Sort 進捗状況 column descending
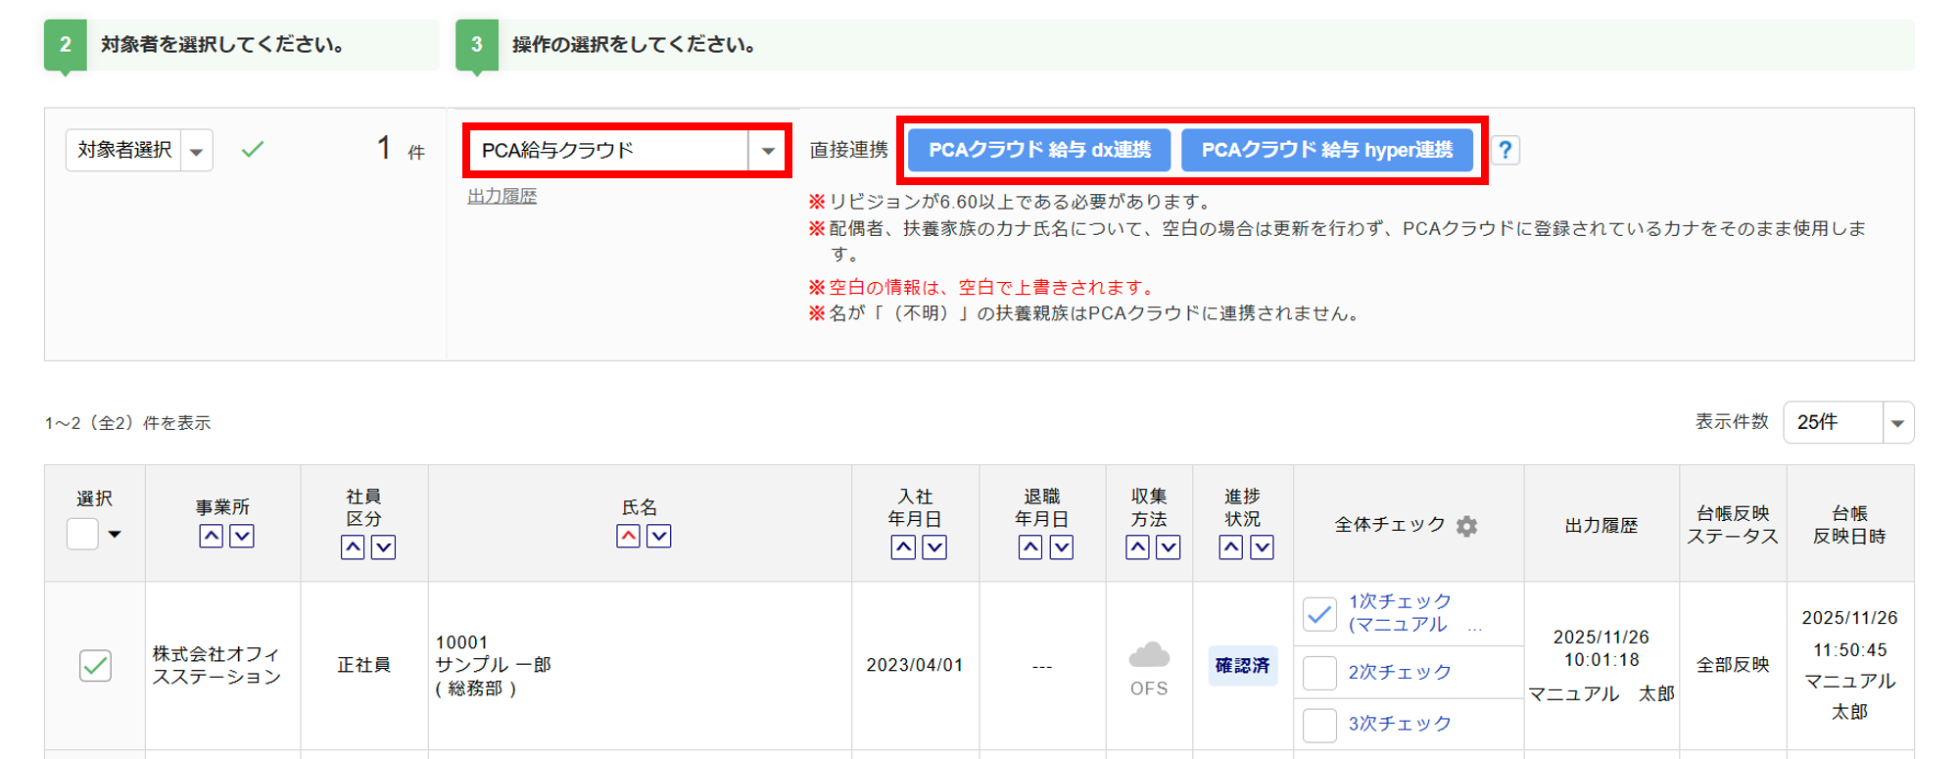Screen dimensions: 1959x759 [x=1262, y=547]
